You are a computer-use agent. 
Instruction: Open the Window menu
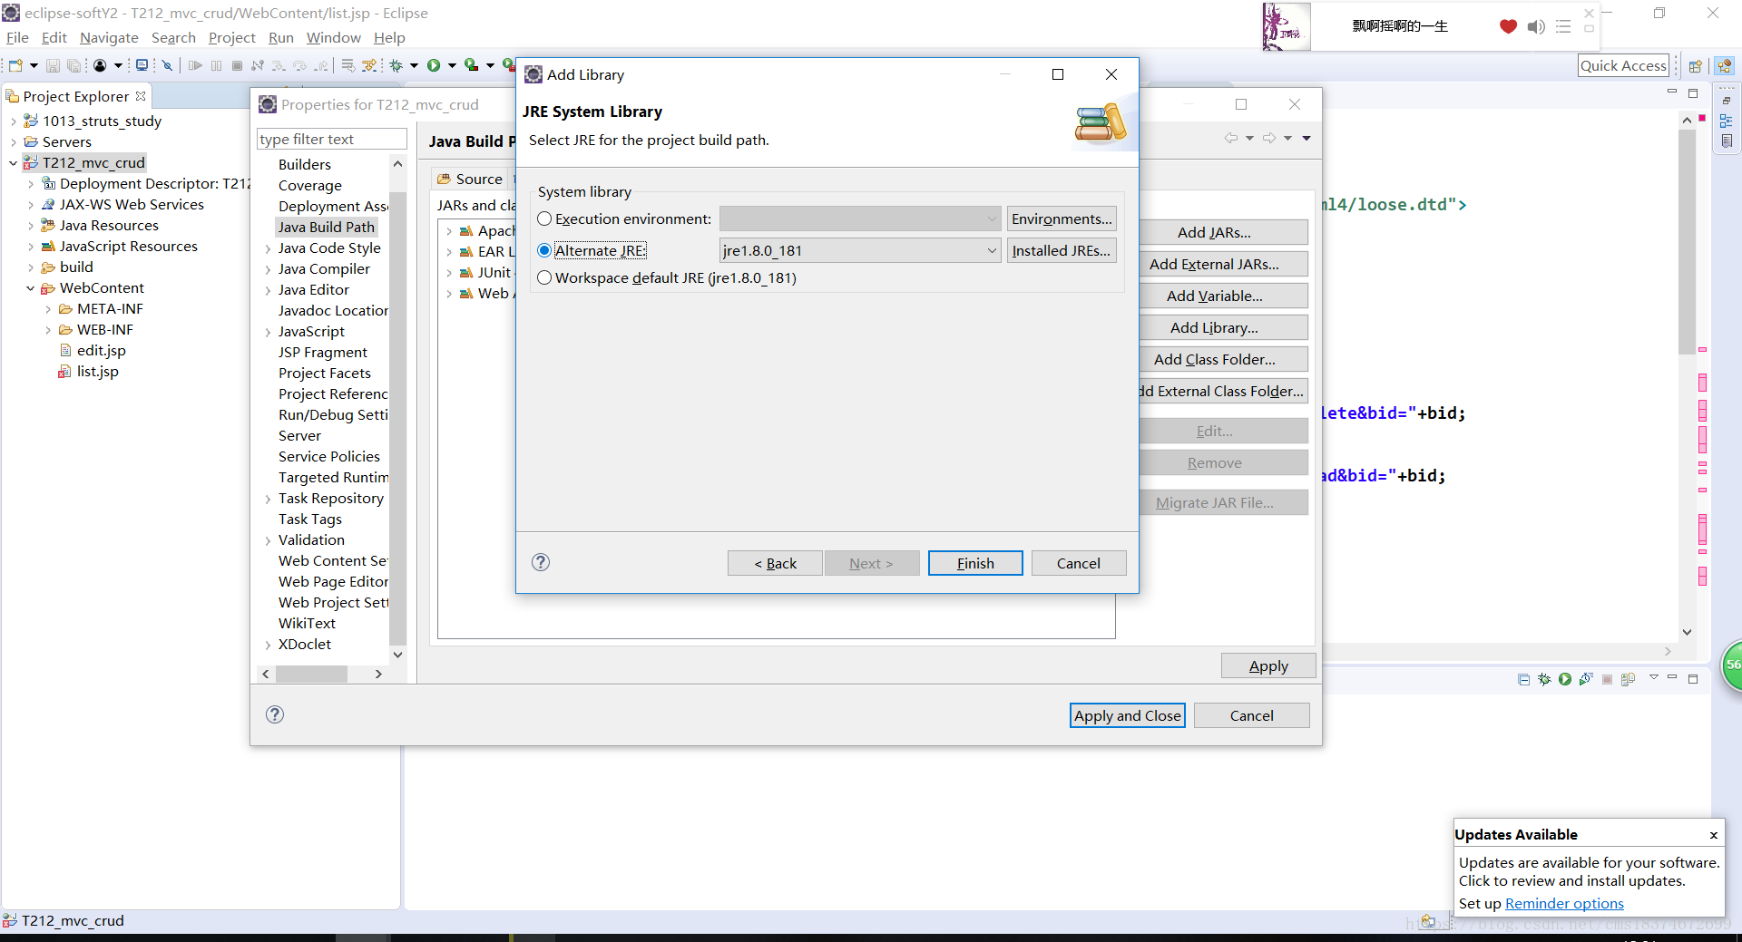333,37
